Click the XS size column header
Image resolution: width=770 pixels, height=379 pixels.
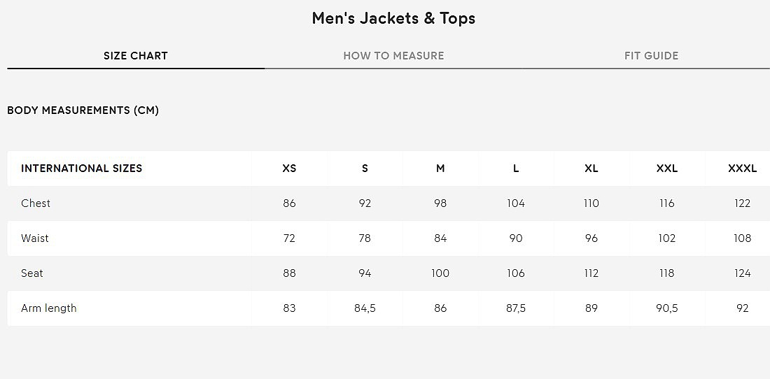pos(289,169)
